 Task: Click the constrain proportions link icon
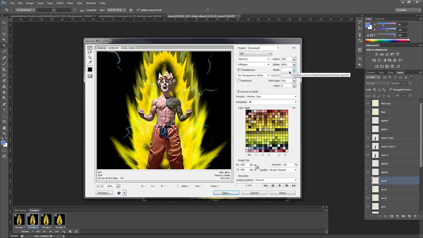[258, 167]
